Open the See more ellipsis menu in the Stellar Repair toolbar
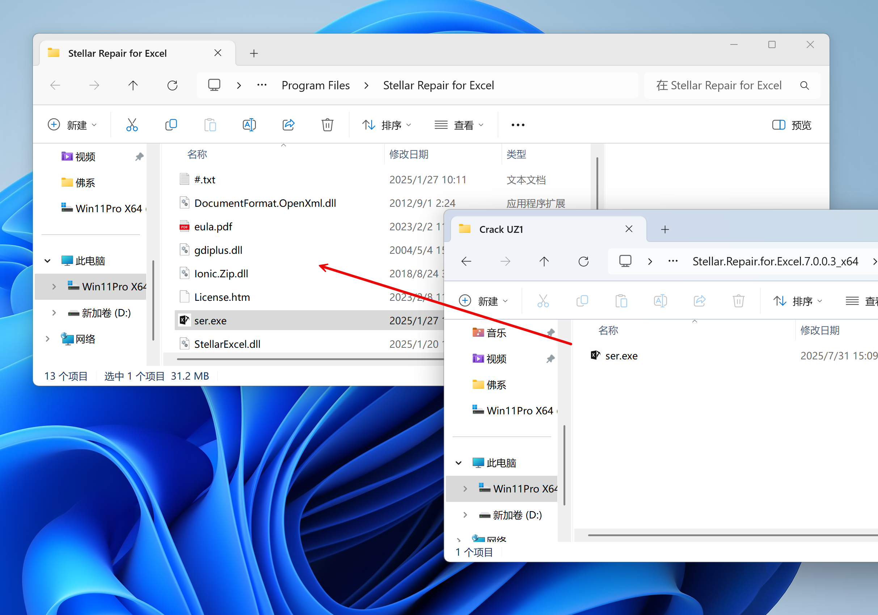 (518, 125)
